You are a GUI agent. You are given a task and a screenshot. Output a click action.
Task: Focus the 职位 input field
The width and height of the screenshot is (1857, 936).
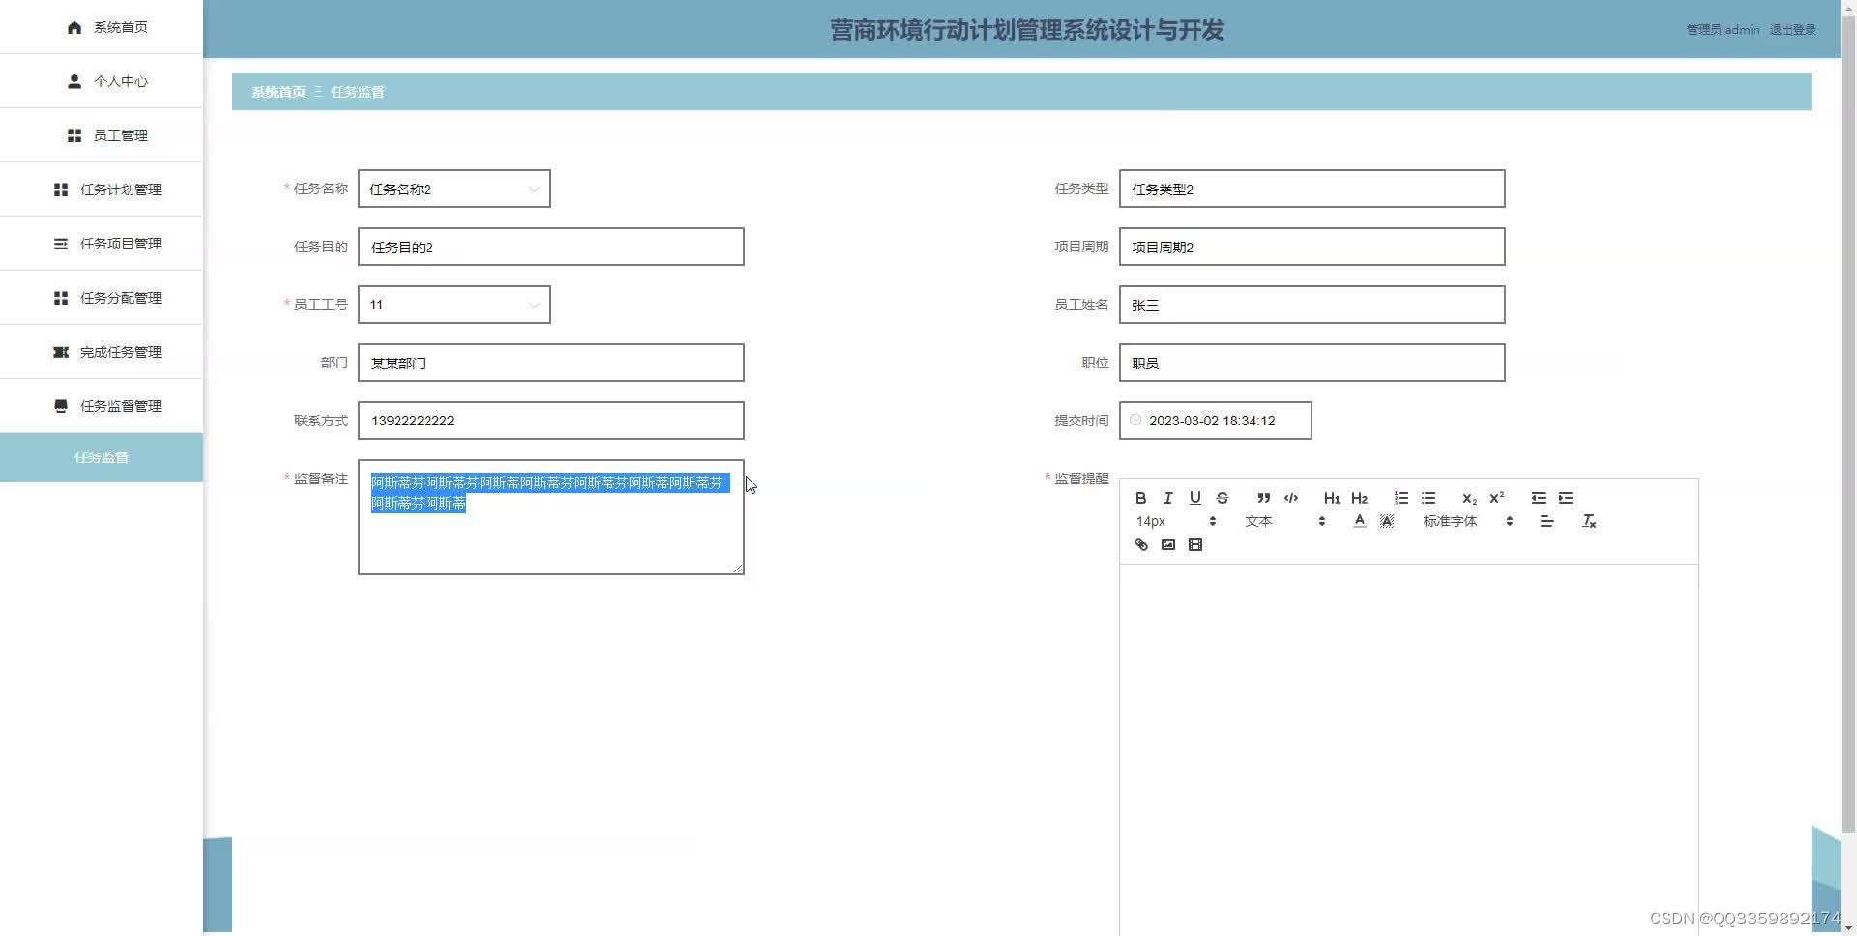click(1312, 363)
